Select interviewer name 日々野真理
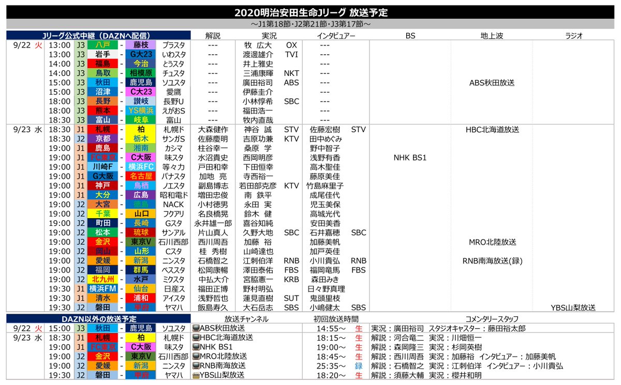 325,288
